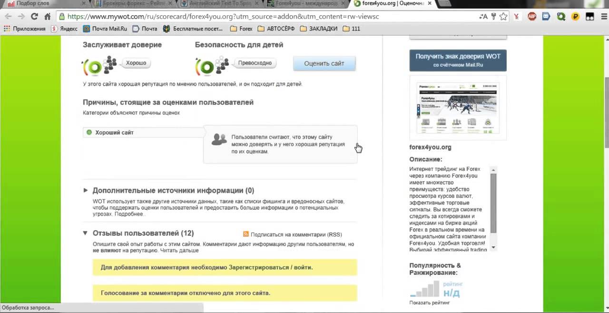This screenshot has height=313, width=609.
Task: Select the Хороший сайт category
Action: tap(143, 132)
